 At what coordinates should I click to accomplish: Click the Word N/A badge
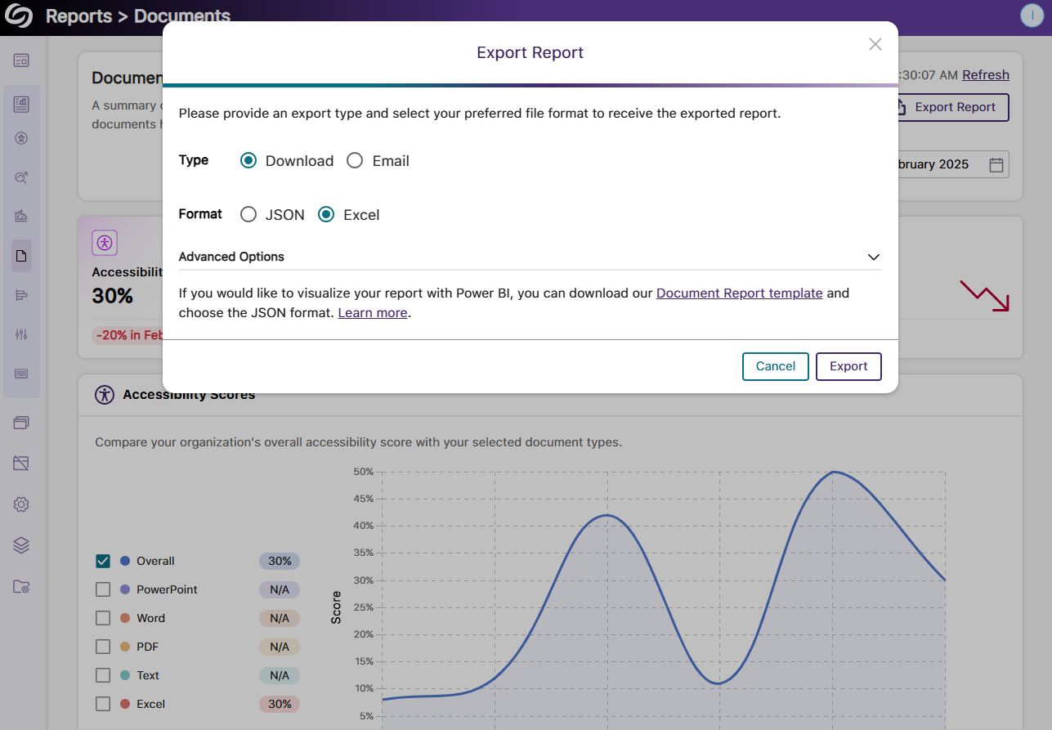tap(280, 618)
